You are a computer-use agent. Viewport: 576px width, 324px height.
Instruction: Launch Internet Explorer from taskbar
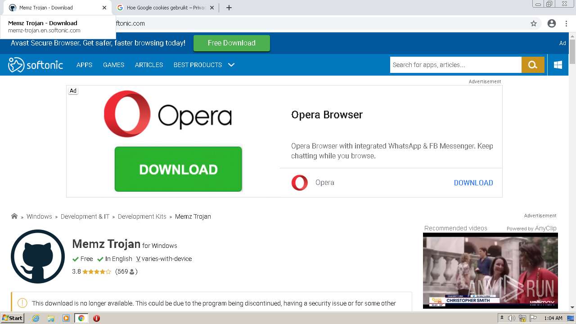point(36,318)
